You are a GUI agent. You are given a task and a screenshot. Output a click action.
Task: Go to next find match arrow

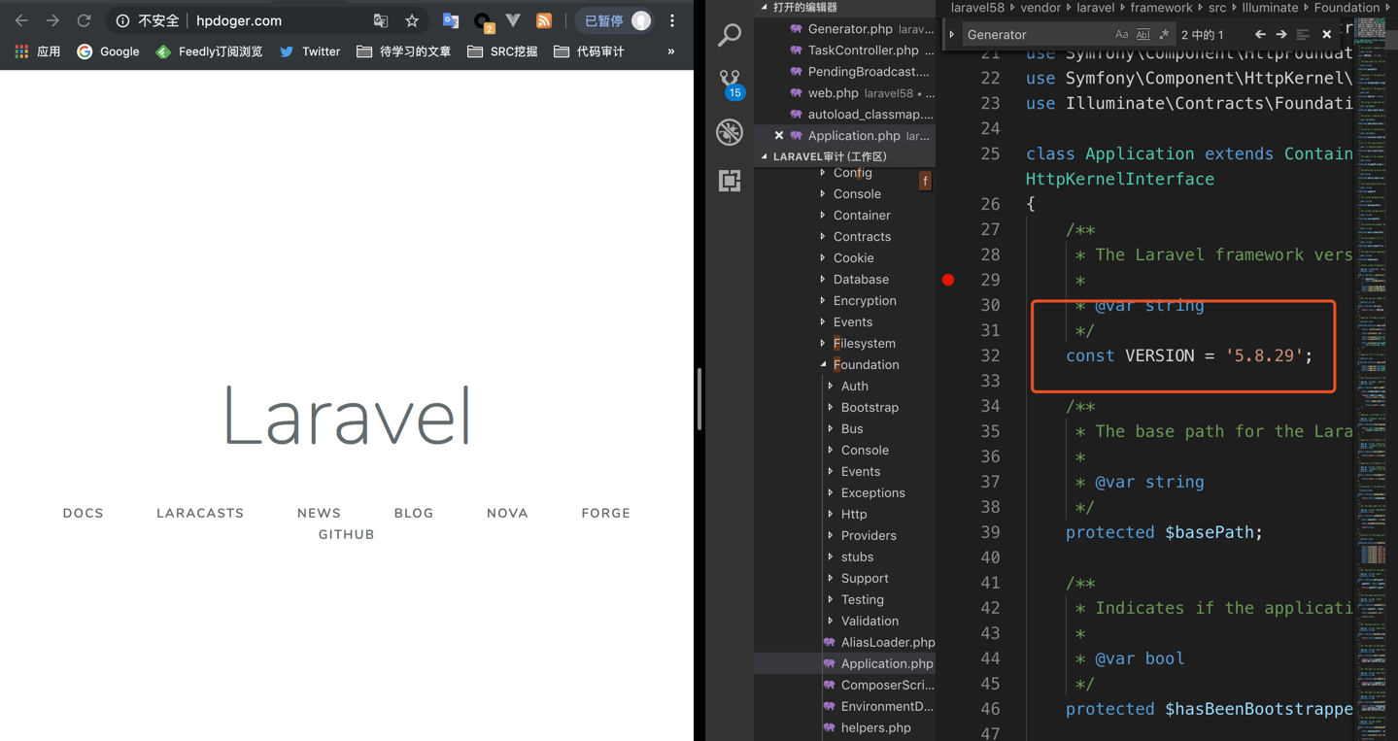[1281, 35]
